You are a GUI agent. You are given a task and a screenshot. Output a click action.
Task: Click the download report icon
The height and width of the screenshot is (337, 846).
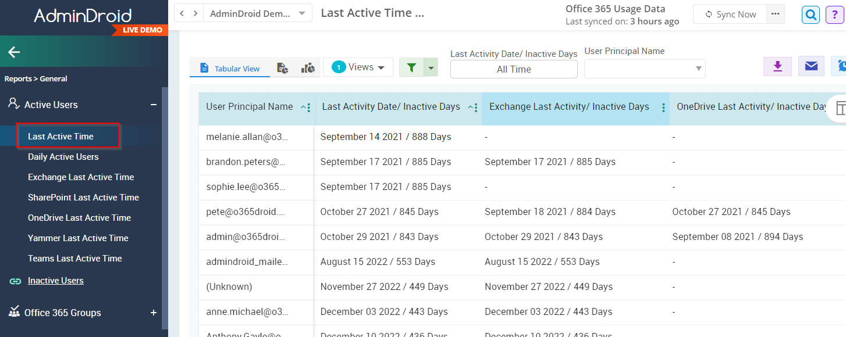click(x=778, y=66)
